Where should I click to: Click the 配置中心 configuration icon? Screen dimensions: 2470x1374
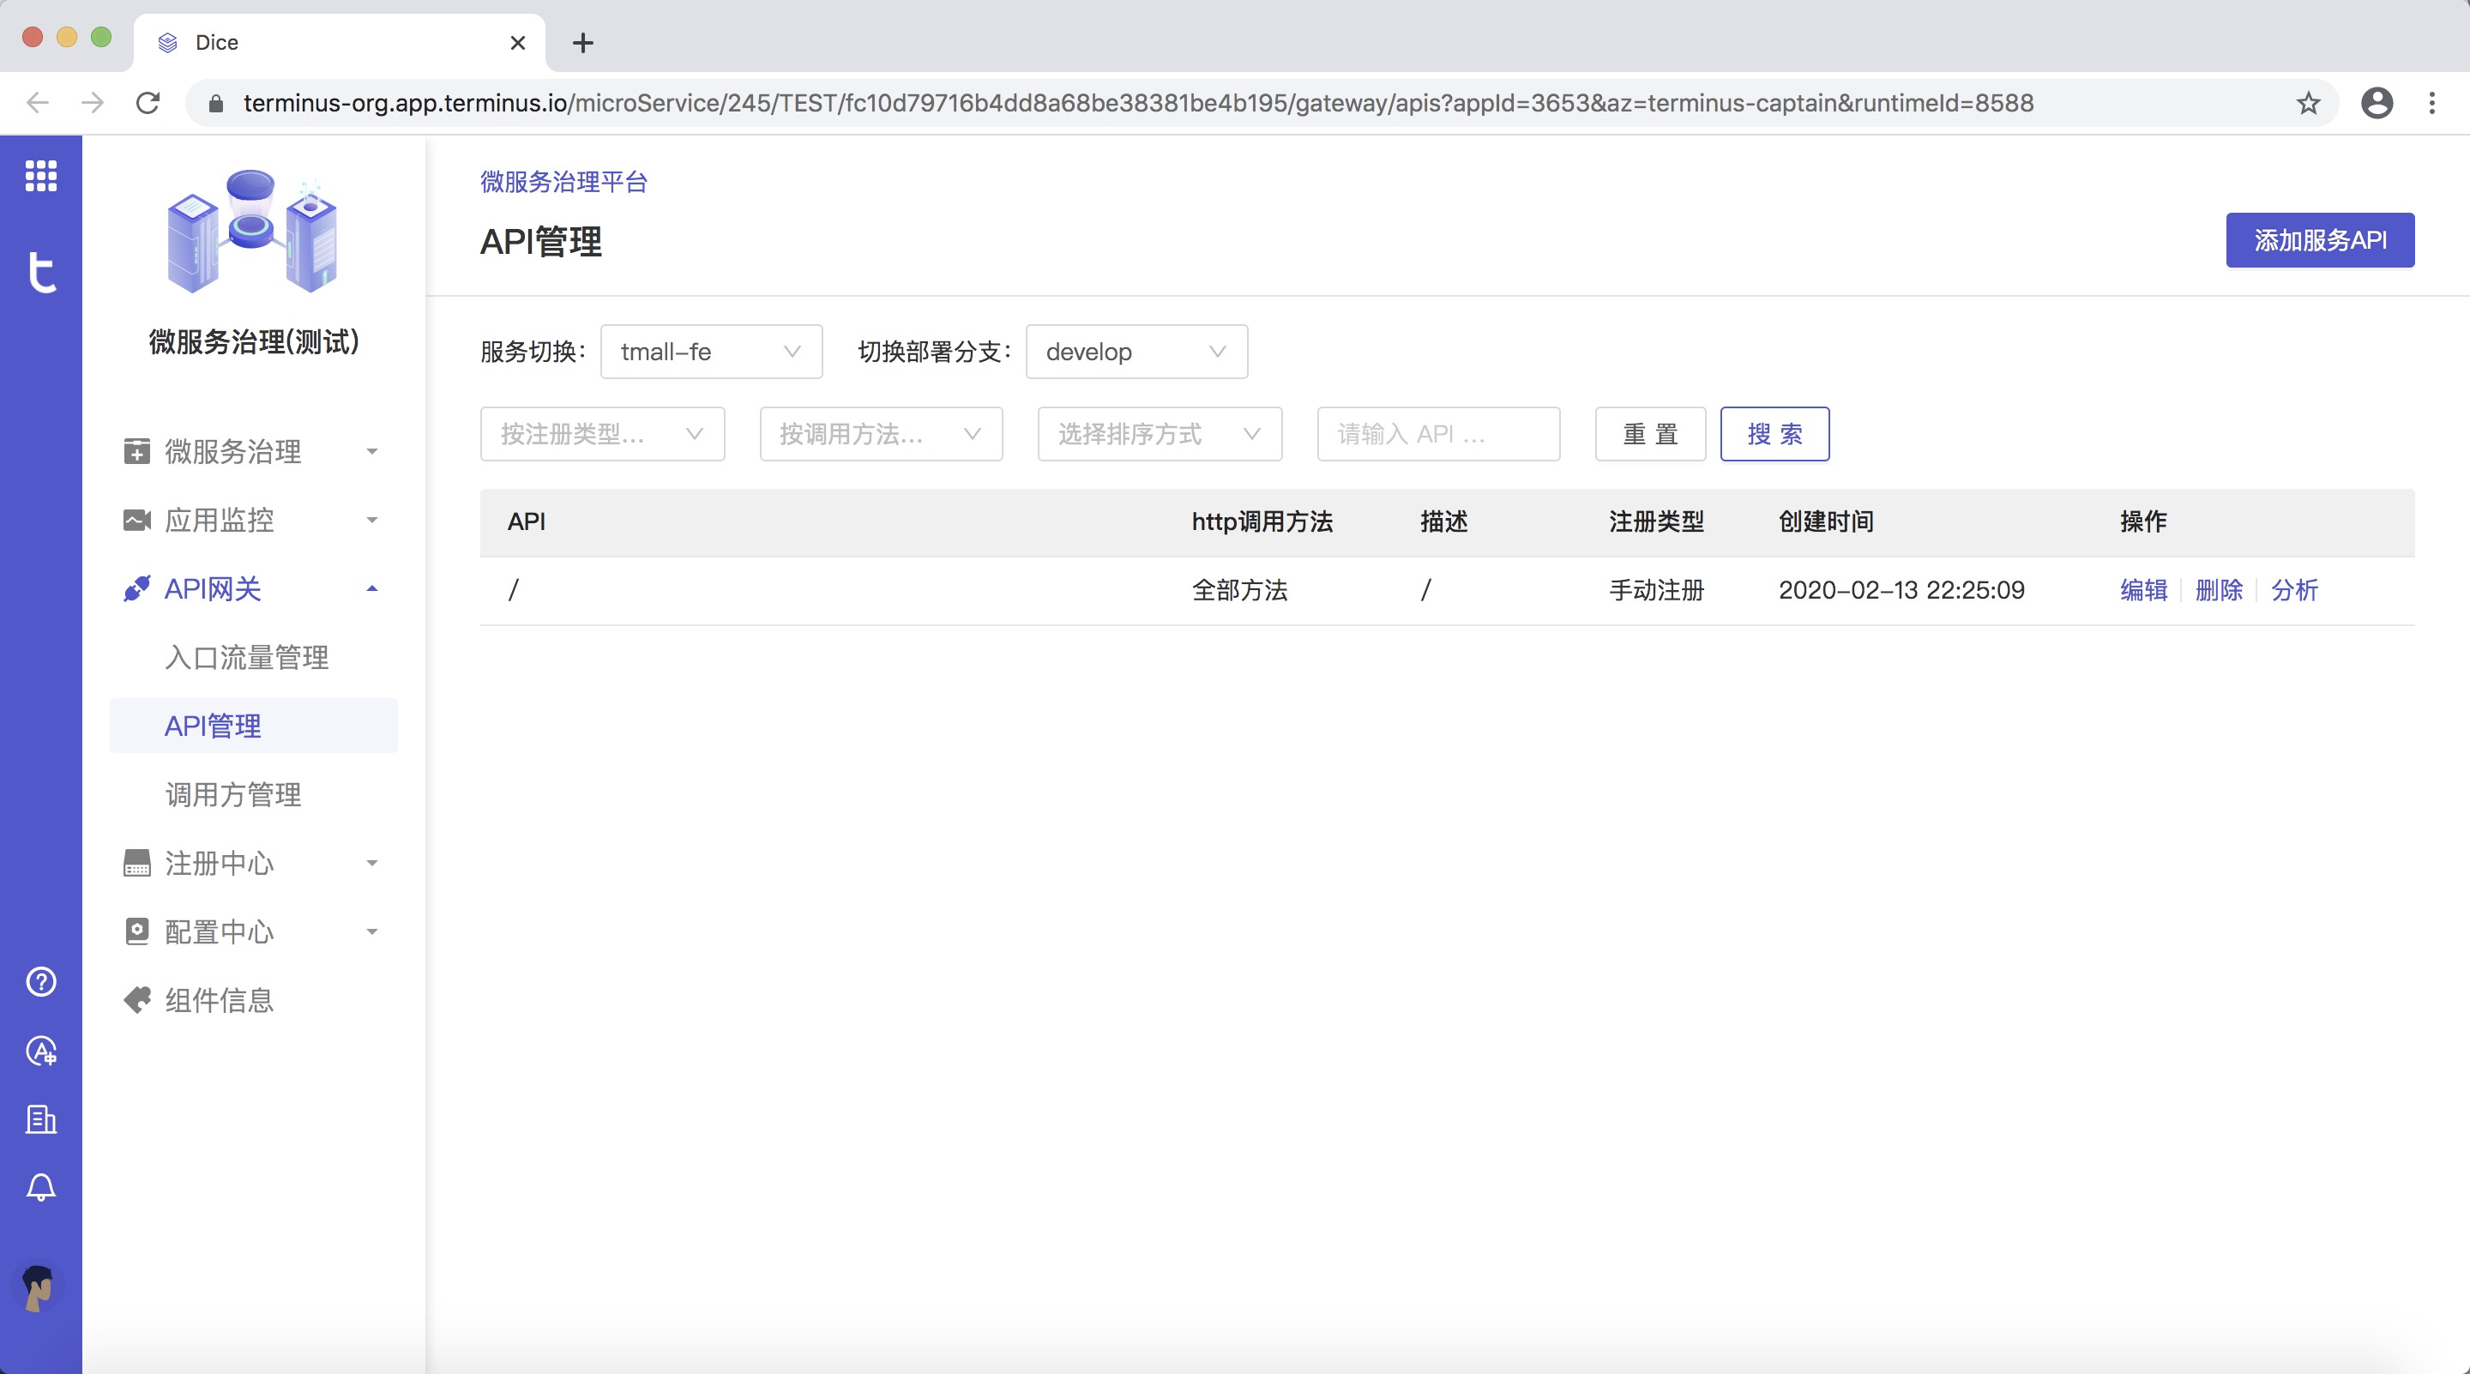point(136,931)
